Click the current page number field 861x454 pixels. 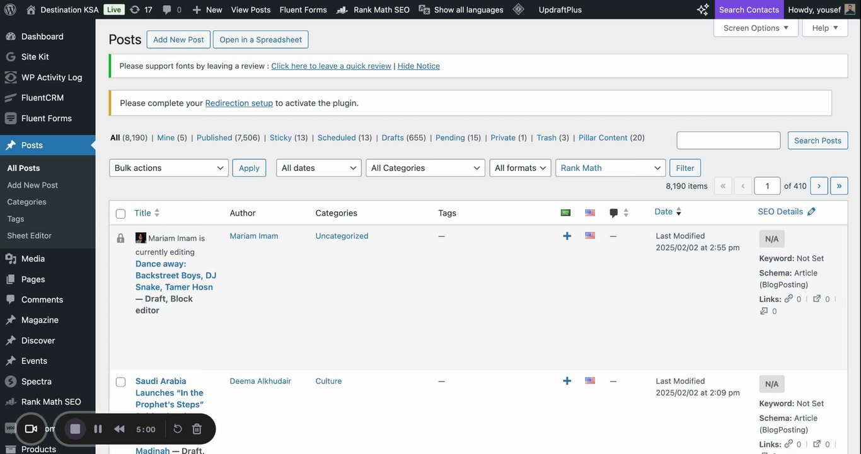click(767, 185)
